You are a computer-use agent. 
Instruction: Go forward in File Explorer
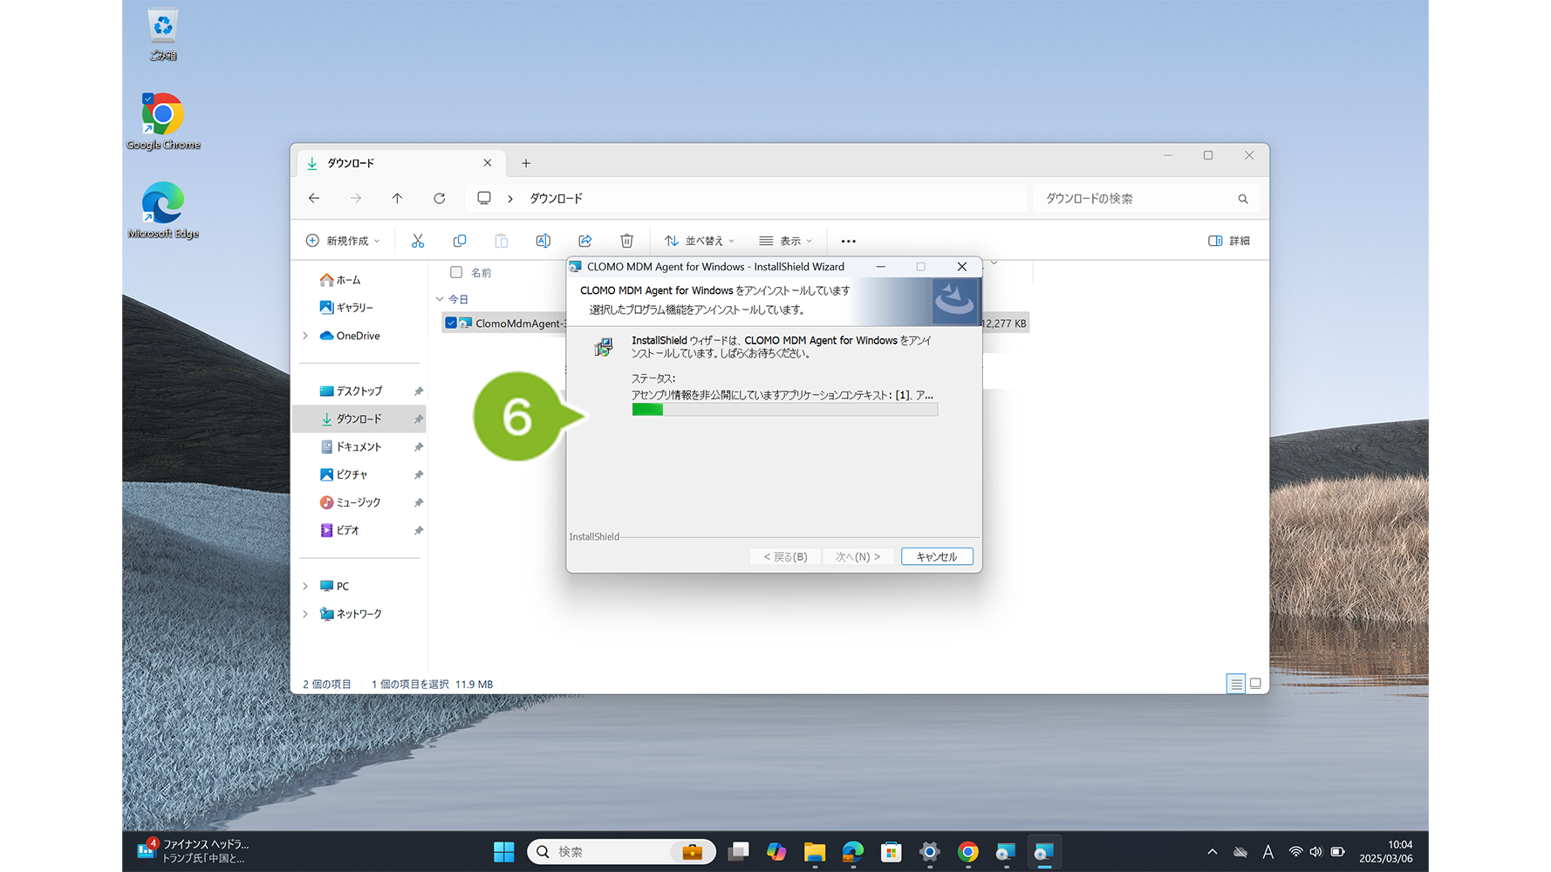click(356, 199)
